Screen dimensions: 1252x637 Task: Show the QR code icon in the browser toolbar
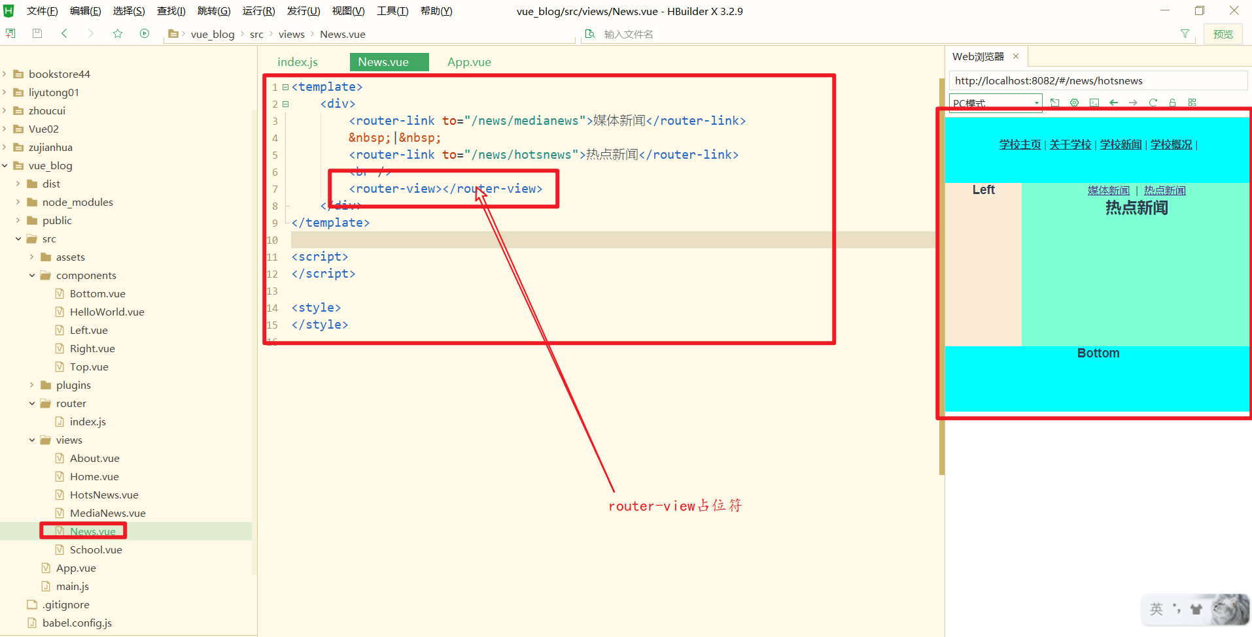click(x=1192, y=103)
